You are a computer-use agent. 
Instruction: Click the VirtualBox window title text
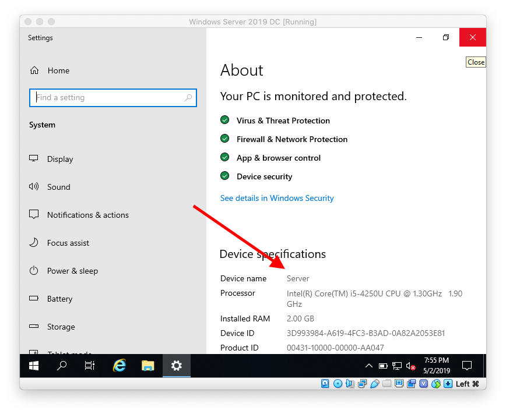(252, 22)
